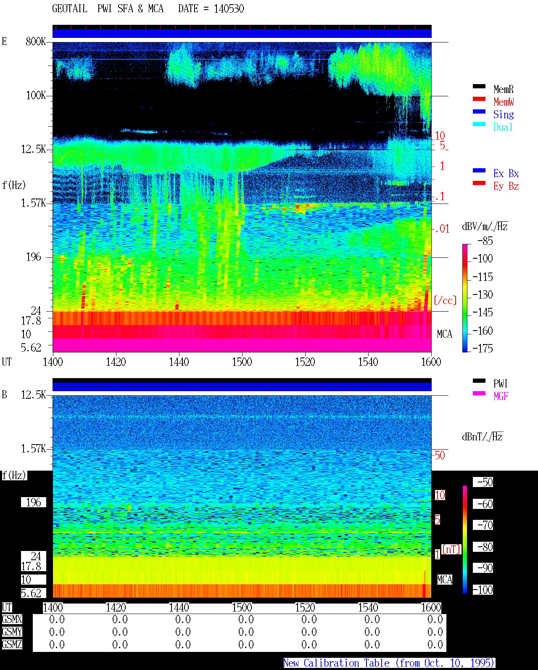
Task: Click the red 50 nT tick label
Action: click(x=440, y=455)
